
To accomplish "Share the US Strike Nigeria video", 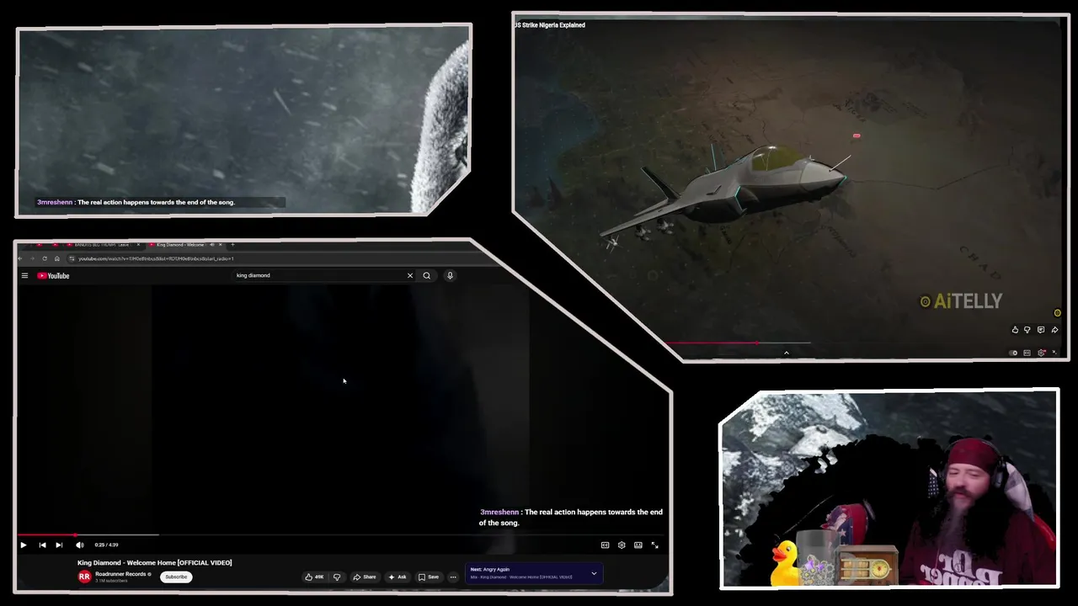I will [x=1054, y=330].
